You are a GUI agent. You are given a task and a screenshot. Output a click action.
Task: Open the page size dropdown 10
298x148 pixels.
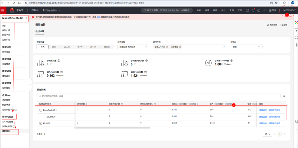pyautogui.click(x=268, y=134)
